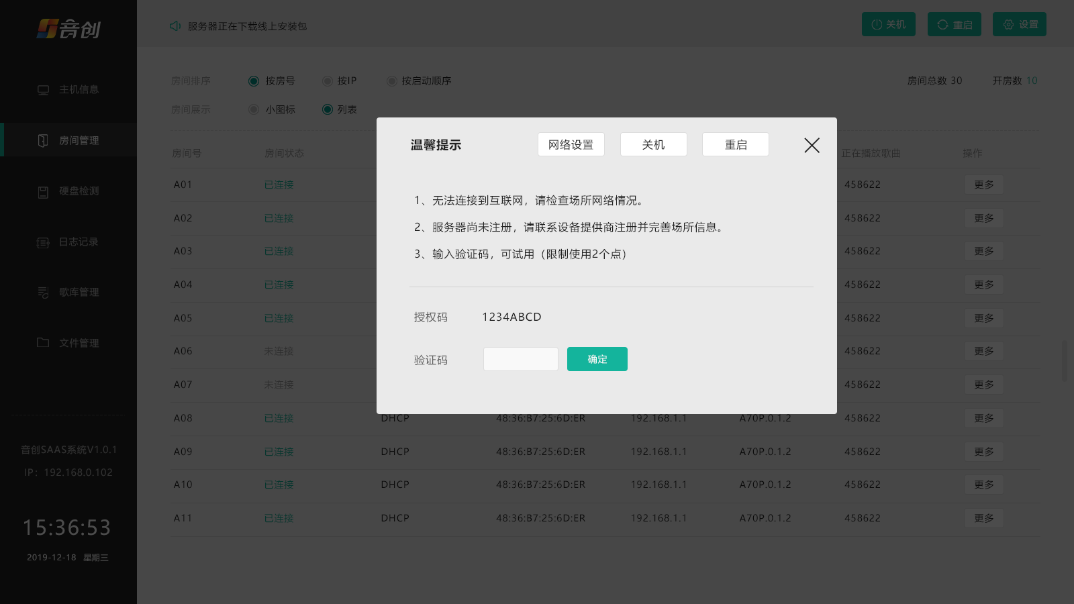Close the 温馨提示 dialog with the X
Viewport: 1074px width, 604px height.
[x=812, y=145]
